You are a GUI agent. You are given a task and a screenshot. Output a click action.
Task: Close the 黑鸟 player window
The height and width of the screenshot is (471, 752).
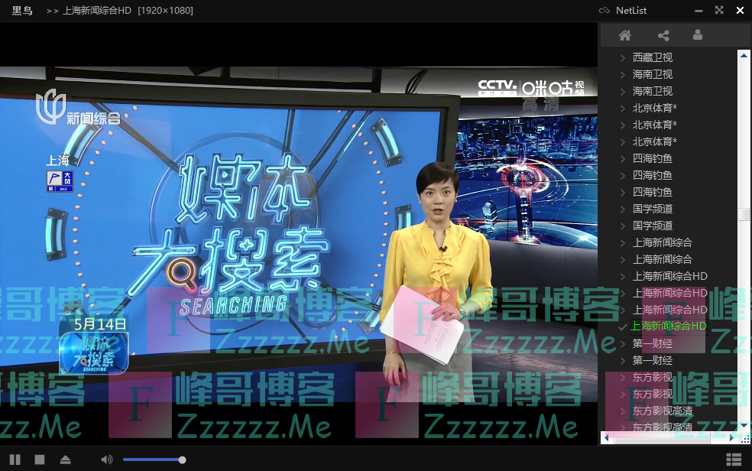pyautogui.click(x=740, y=10)
